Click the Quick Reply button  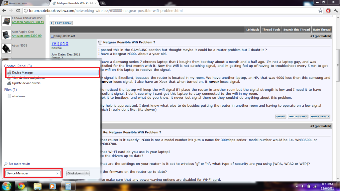pos(320,117)
